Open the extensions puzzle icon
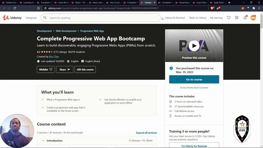This screenshot has height=148, width=263. pos(254,8)
